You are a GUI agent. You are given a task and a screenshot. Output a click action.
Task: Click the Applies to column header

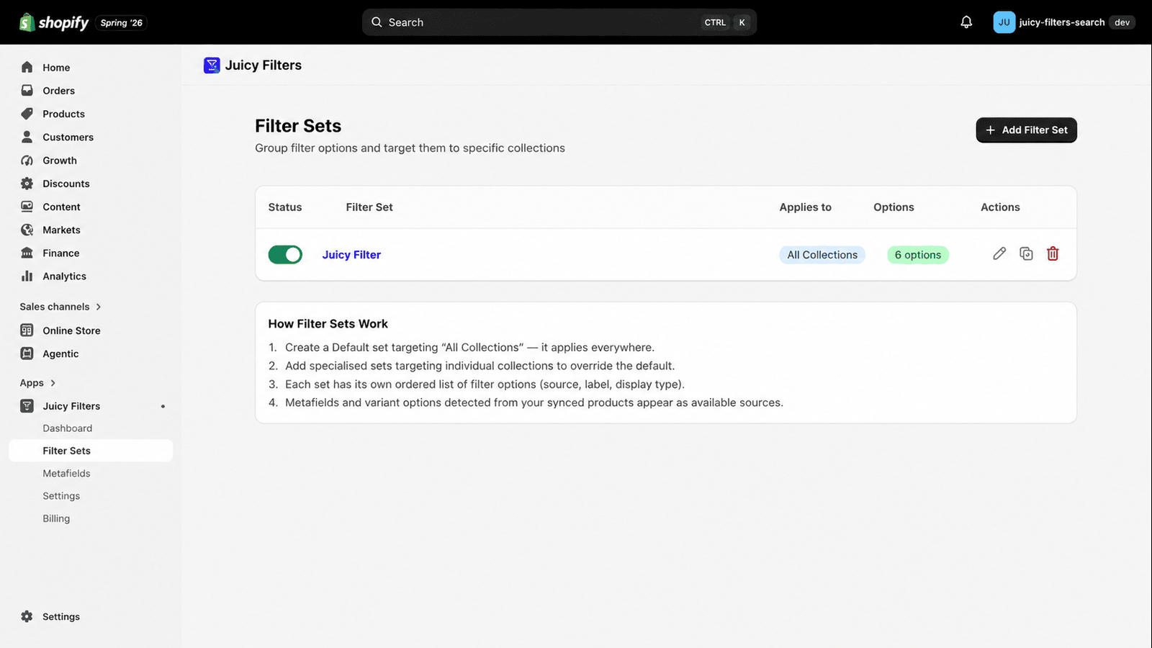click(805, 207)
